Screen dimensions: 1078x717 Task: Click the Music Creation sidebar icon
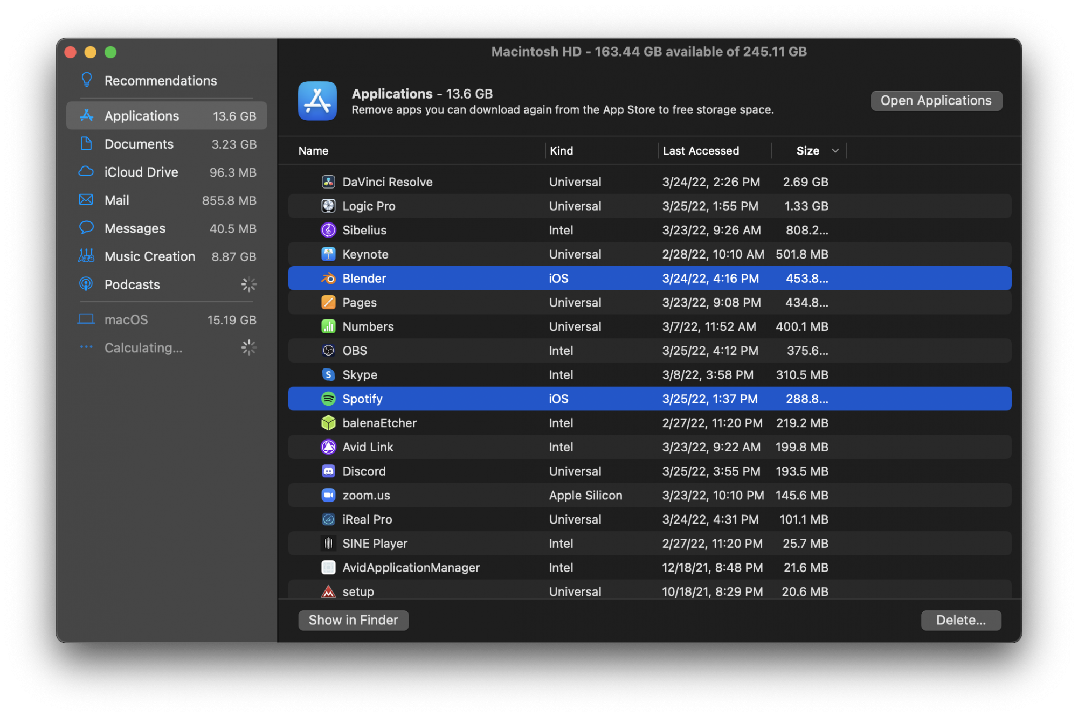tap(86, 256)
